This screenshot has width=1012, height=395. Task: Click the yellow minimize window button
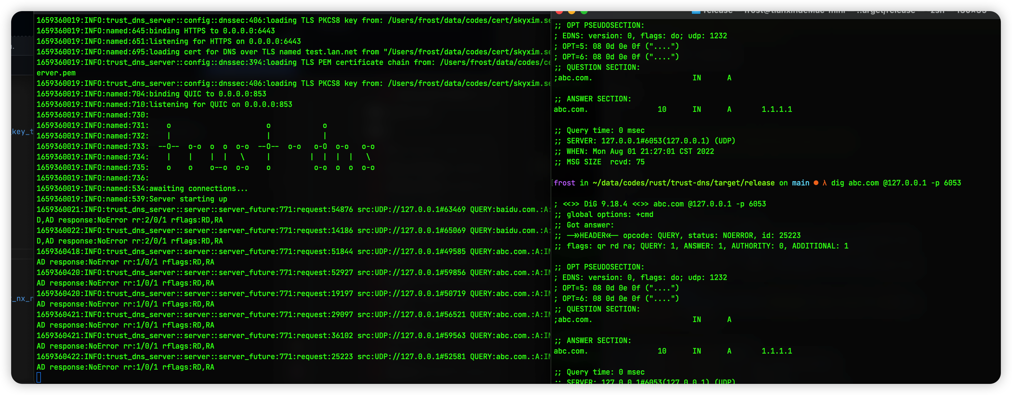coord(572,12)
